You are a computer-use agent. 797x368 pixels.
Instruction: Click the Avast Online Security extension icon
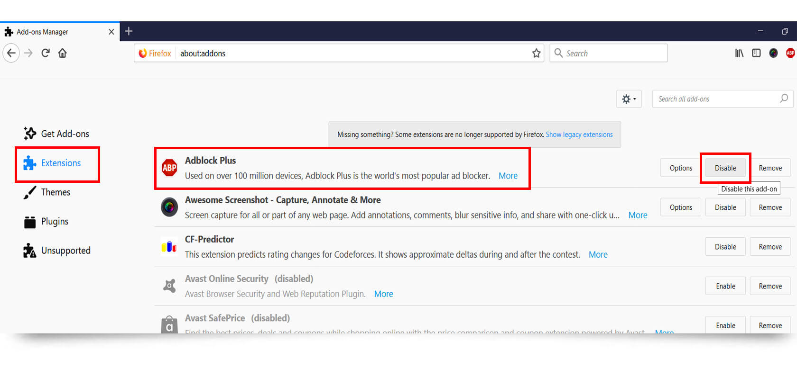pyautogui.click(x=169, y=286)
